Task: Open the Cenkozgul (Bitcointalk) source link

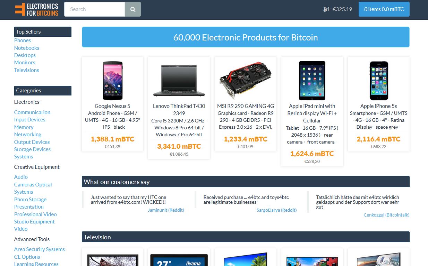Action: tap(386, 215)
